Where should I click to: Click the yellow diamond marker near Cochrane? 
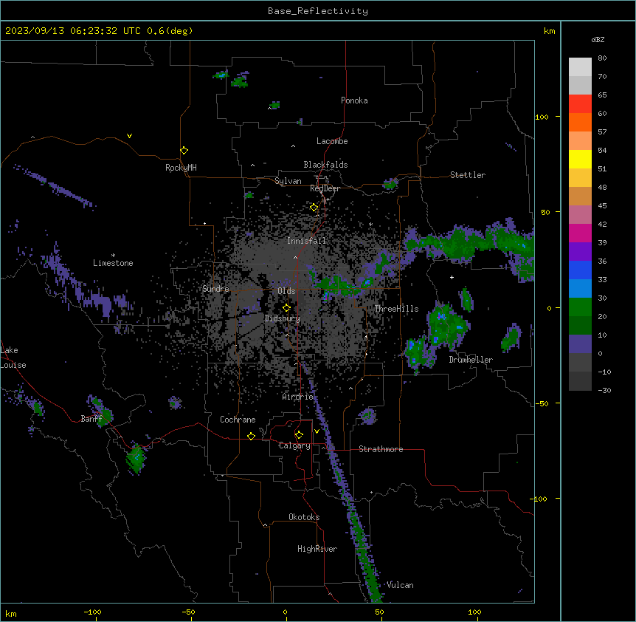251,436
